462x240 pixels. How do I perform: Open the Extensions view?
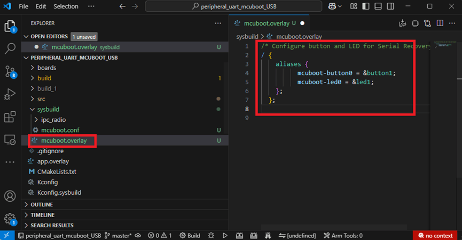click(10, 117)
